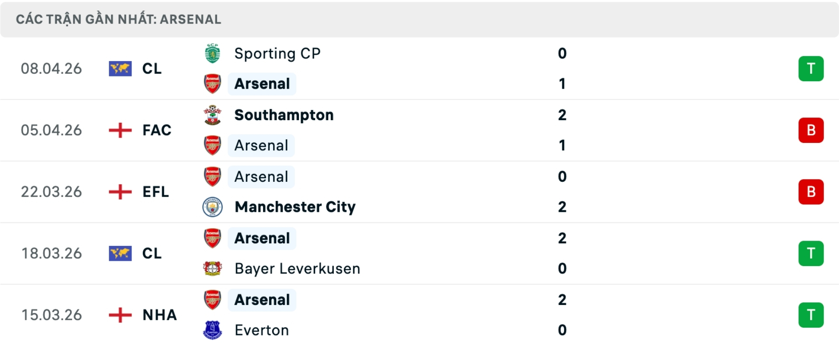Click the Bayer Leverkusen club crest
The image size is (839, 346).
pos(212,268)
